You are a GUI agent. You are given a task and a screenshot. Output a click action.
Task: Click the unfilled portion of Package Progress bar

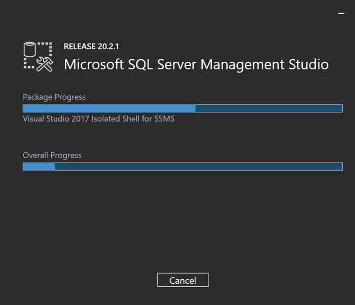tap(269, 108)
